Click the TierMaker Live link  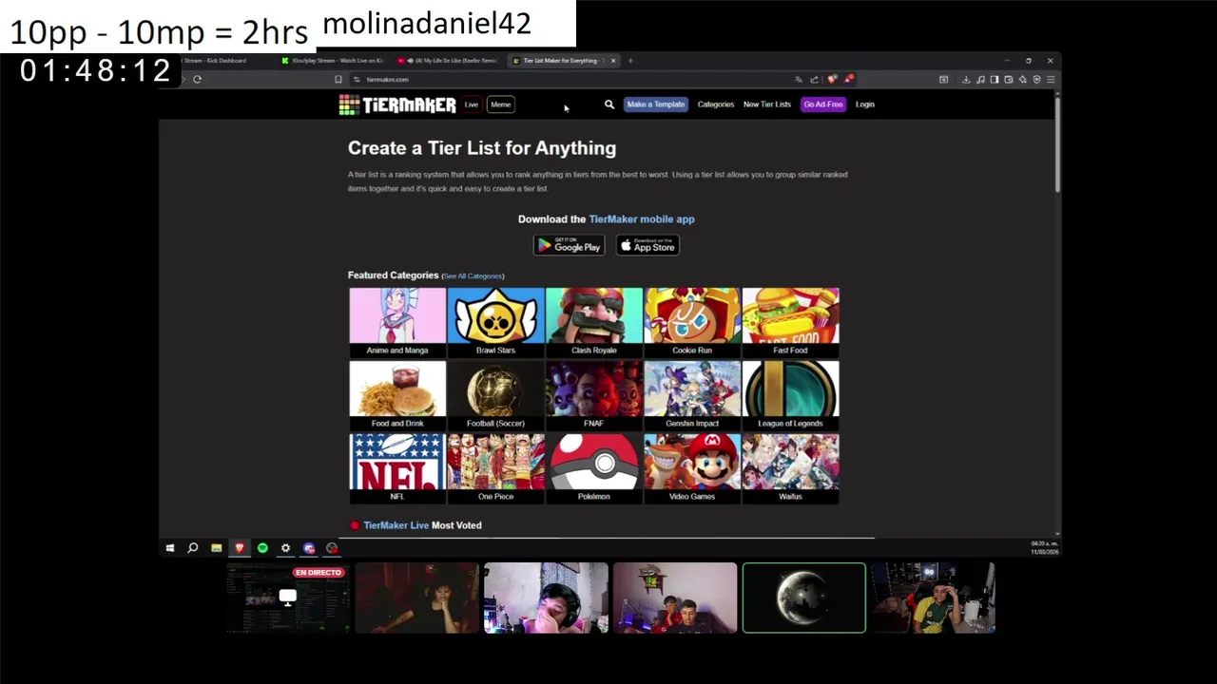pos(396,525)
